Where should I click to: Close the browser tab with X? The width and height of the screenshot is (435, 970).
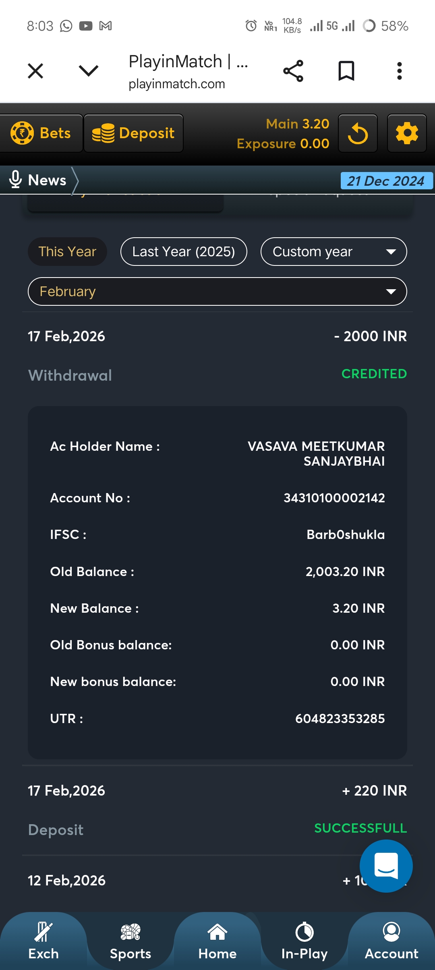(35, 71)
